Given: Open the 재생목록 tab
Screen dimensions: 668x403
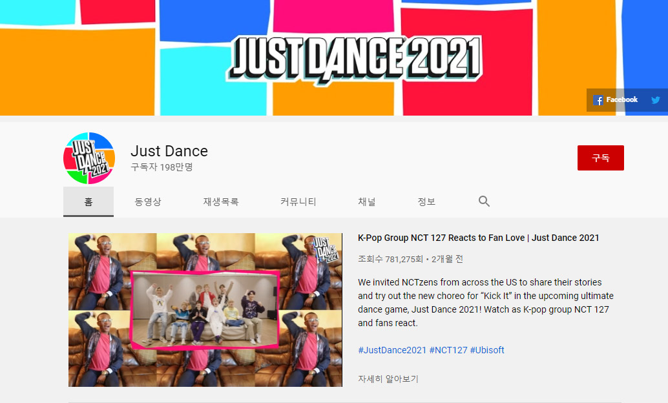Looking at the screenshot, I should [x=221, y=201].
